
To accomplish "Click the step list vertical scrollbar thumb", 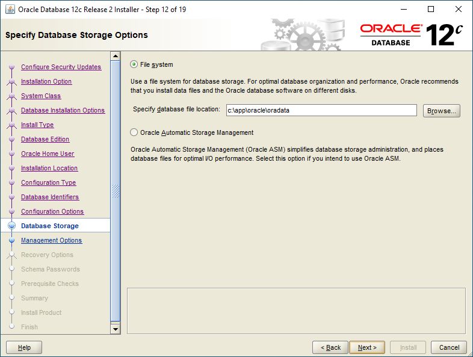I will pos(115,191).
